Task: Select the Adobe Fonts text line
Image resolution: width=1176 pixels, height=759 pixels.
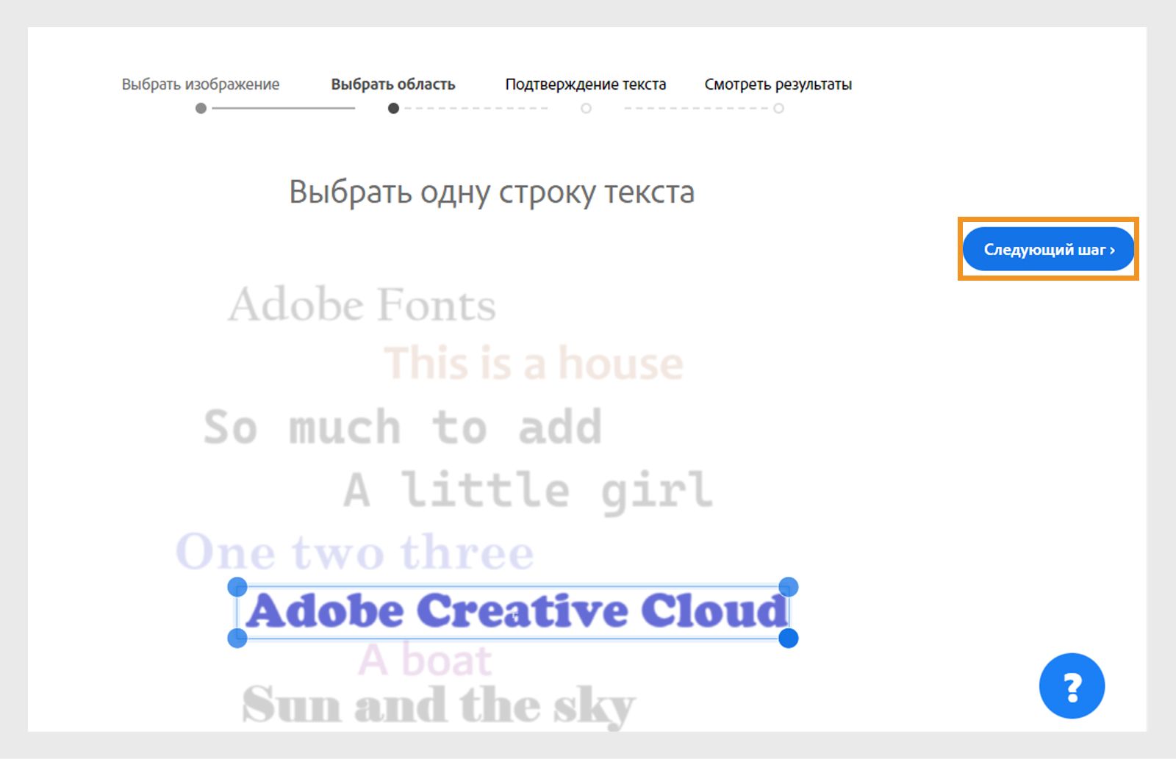Action: [362, 304]
